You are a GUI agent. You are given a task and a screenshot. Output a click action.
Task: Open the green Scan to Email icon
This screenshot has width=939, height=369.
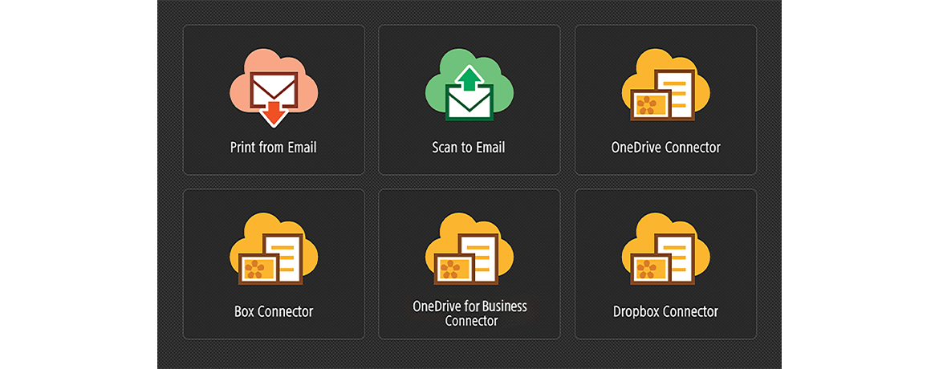(469, 85)
